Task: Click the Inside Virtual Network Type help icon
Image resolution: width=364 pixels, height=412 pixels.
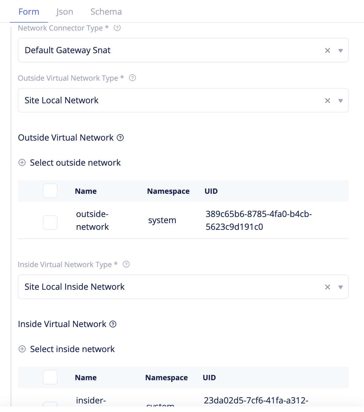Action: [126, 264]
